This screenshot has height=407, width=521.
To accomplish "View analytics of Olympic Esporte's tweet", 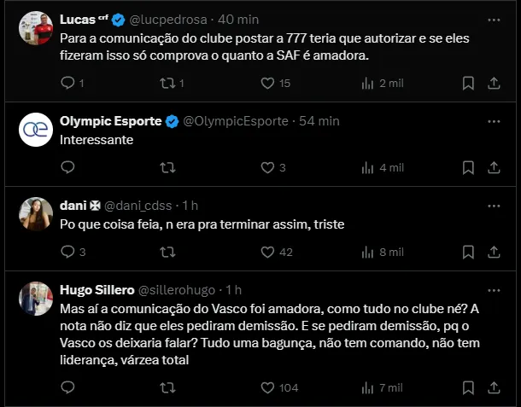I will [368, 167].
